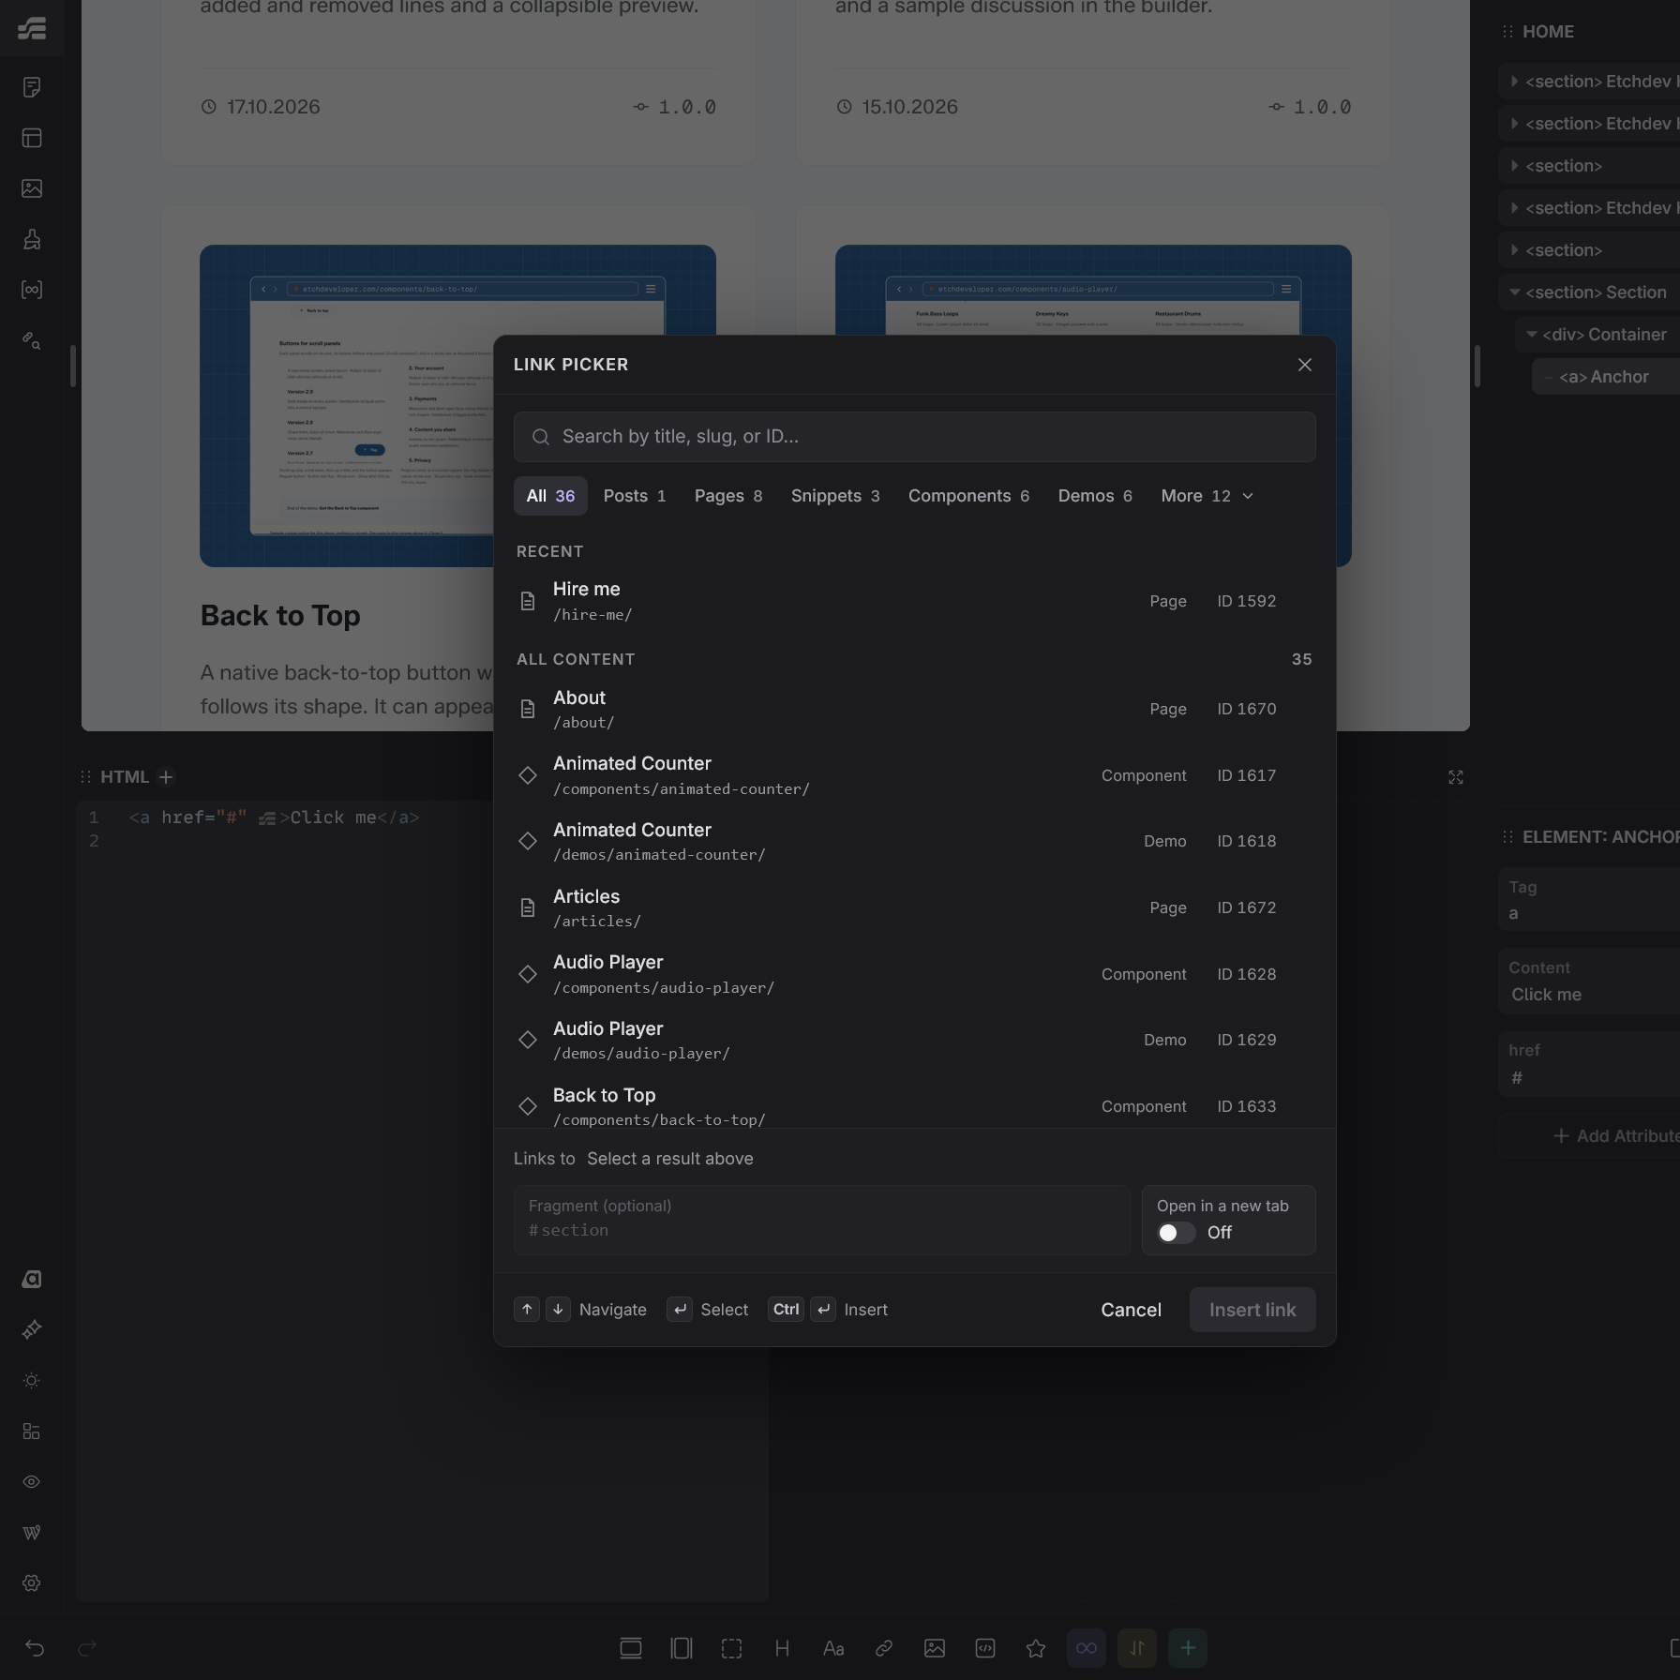Insert a heading with the H tool
The width and height of the screenshot is (1680, 1680).
[782, 1648]
